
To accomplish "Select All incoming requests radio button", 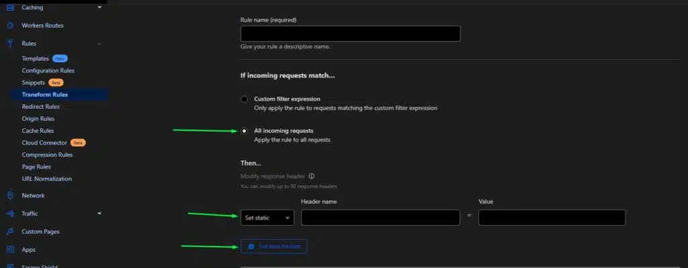I will [245, 131].
